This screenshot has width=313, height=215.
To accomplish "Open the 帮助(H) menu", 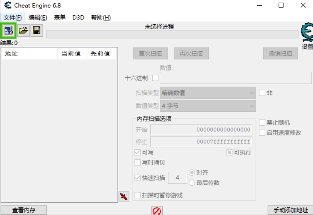I will click(x=101, y=18).
